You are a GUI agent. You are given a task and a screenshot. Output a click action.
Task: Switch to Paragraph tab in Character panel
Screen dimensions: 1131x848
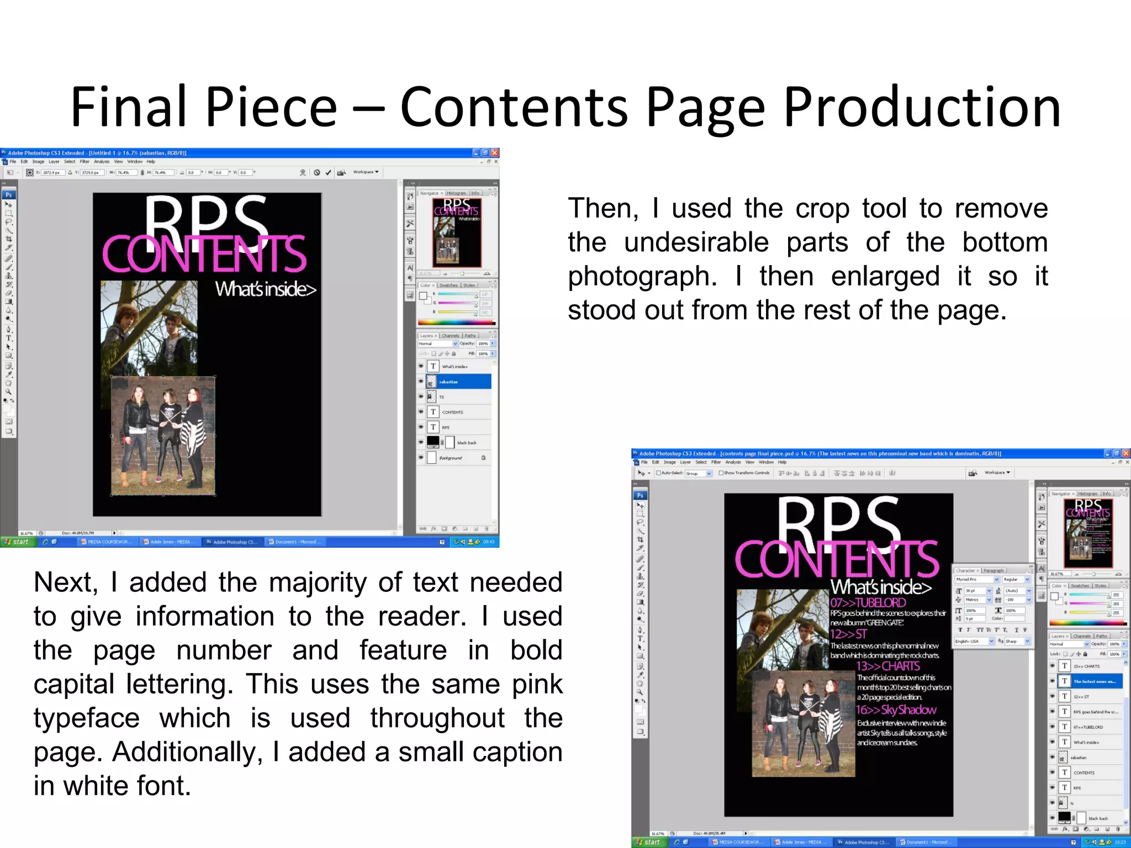pyautogui.click(x=994, y=570)
